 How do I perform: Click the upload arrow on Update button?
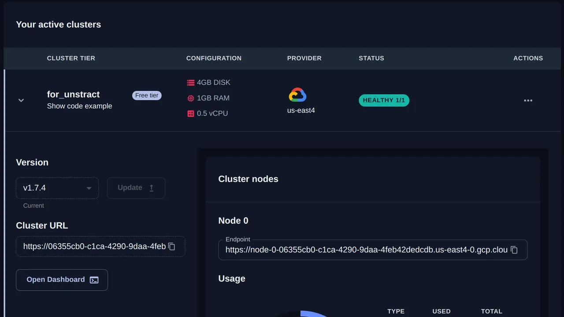(151, 188)
